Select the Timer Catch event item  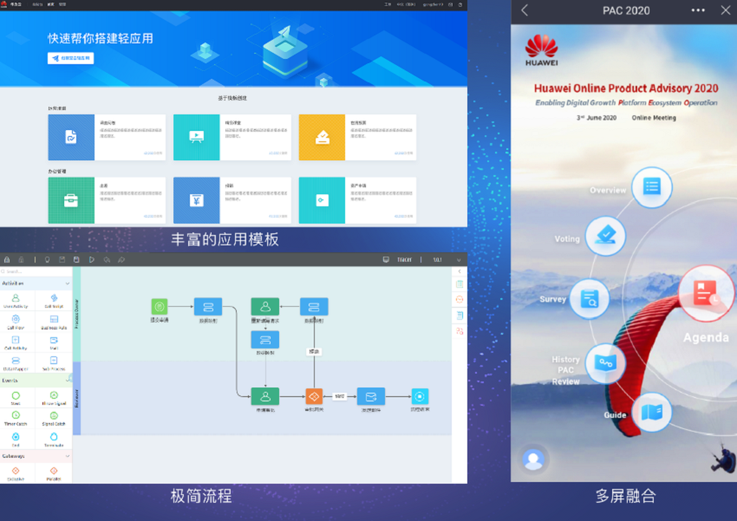(x=16, y=418)
